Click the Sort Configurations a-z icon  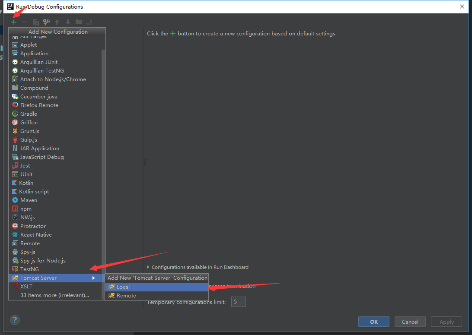[89, 22]
